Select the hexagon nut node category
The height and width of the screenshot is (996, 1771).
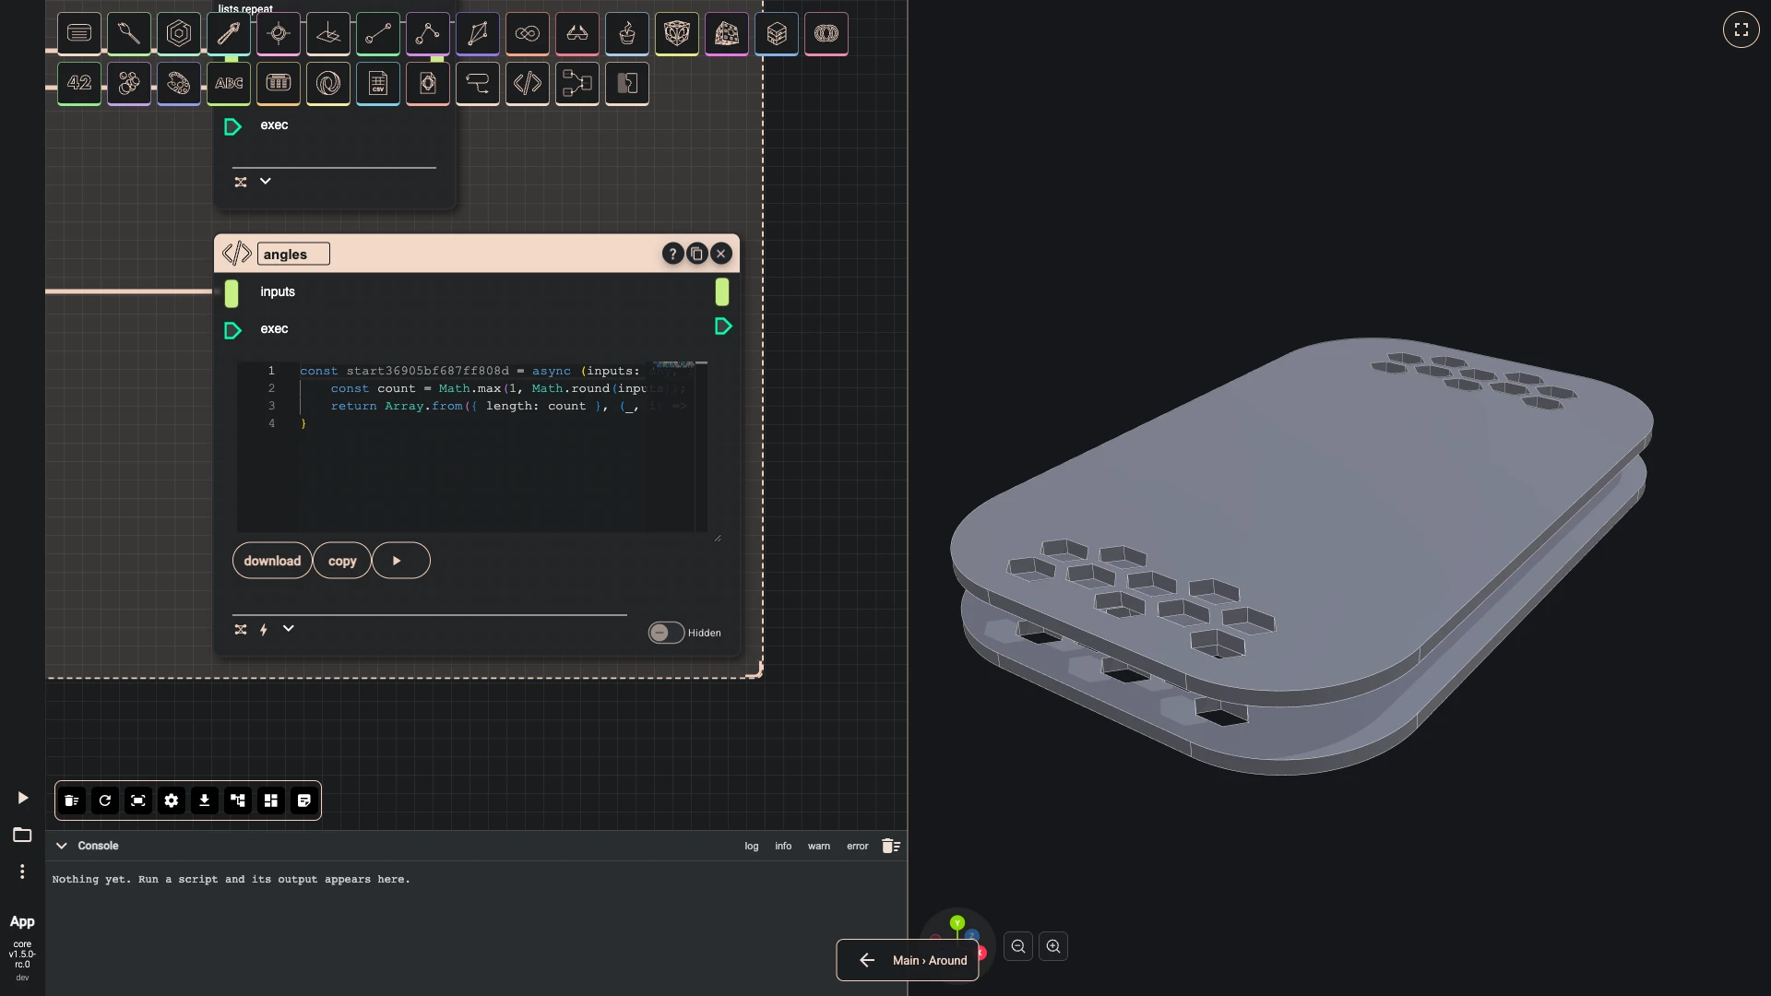pyautogui.click(x=179, y=33)
